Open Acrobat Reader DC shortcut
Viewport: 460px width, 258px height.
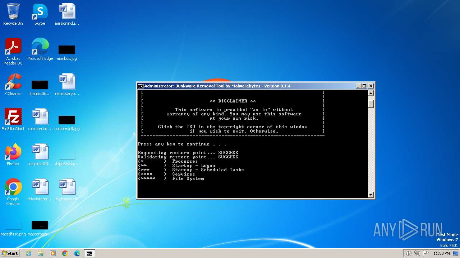click(13, 52)
